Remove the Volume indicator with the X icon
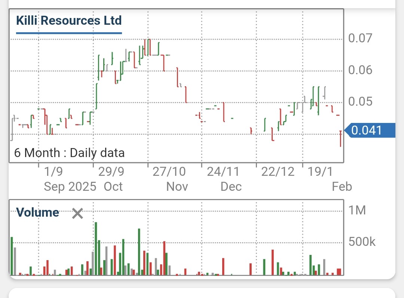The image size is (404, 298). 77,213
